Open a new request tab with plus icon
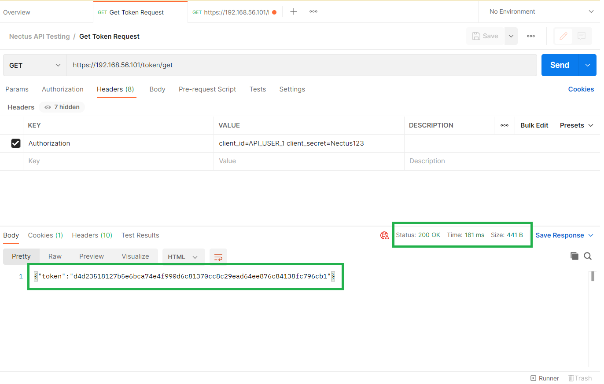 pyautogui.click(x=294, y=11)
